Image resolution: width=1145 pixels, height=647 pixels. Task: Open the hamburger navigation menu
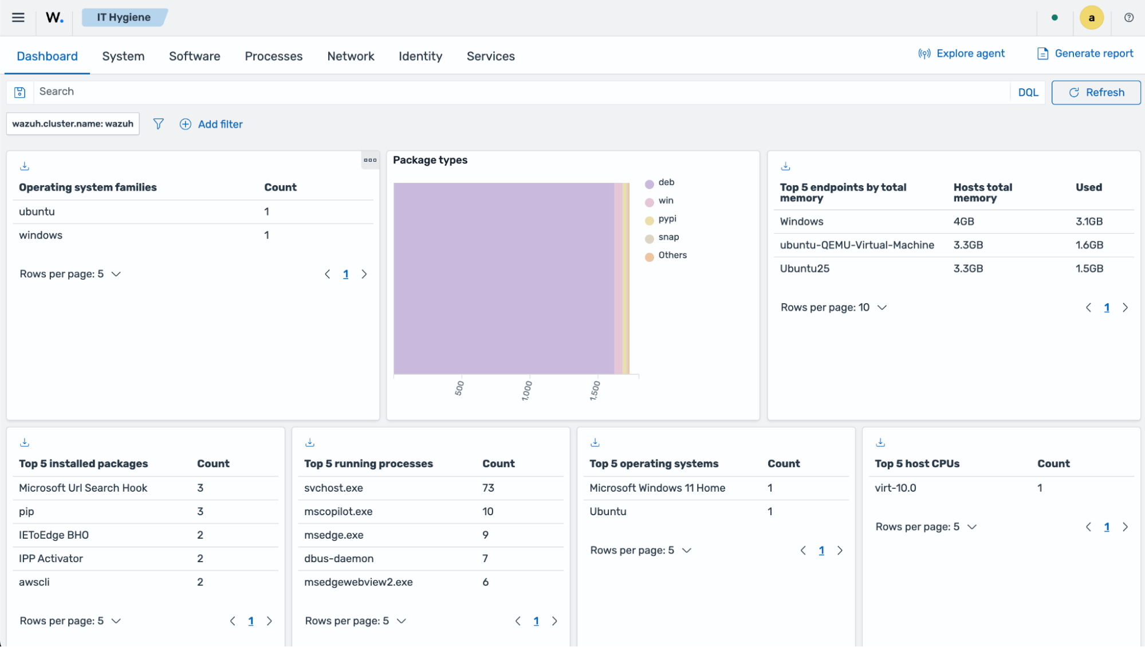(x=18, y=17)
